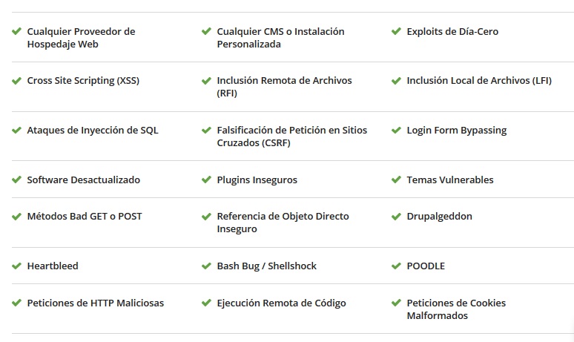Image resolution: width=574 pixels, height=342 pixels.
Task: Click the checkmark beside Cross Site Scripting (XSS)
Action: point(16,81)
